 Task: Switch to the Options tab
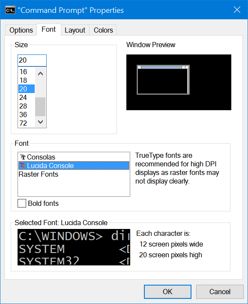coord(21,30)
